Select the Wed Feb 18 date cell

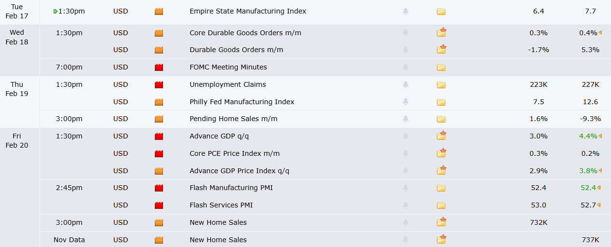click(x=17, y=37)
